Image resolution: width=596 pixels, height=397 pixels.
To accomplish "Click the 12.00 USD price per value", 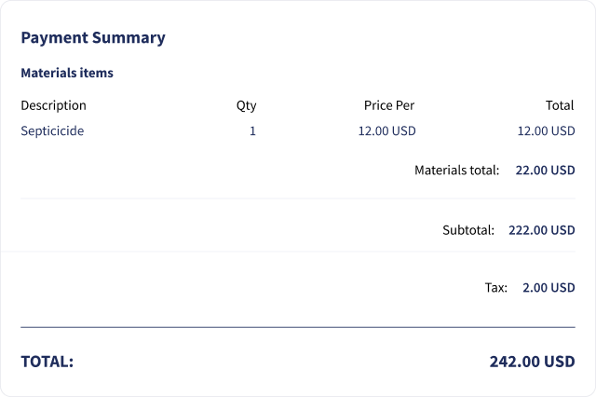I will pos(387,130).
